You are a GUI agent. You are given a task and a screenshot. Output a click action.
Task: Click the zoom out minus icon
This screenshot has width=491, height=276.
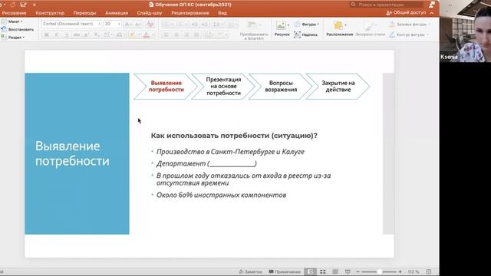(358, 272)
